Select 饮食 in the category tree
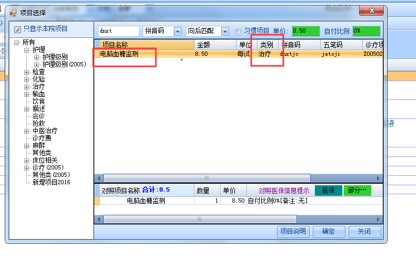The height and width of the screenshot is (260, 416). pos(39,102)
